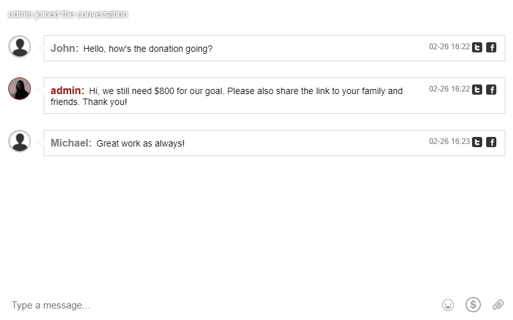
Task: Share Michael's message on Facebook
Action: click(x=491, y=142)
